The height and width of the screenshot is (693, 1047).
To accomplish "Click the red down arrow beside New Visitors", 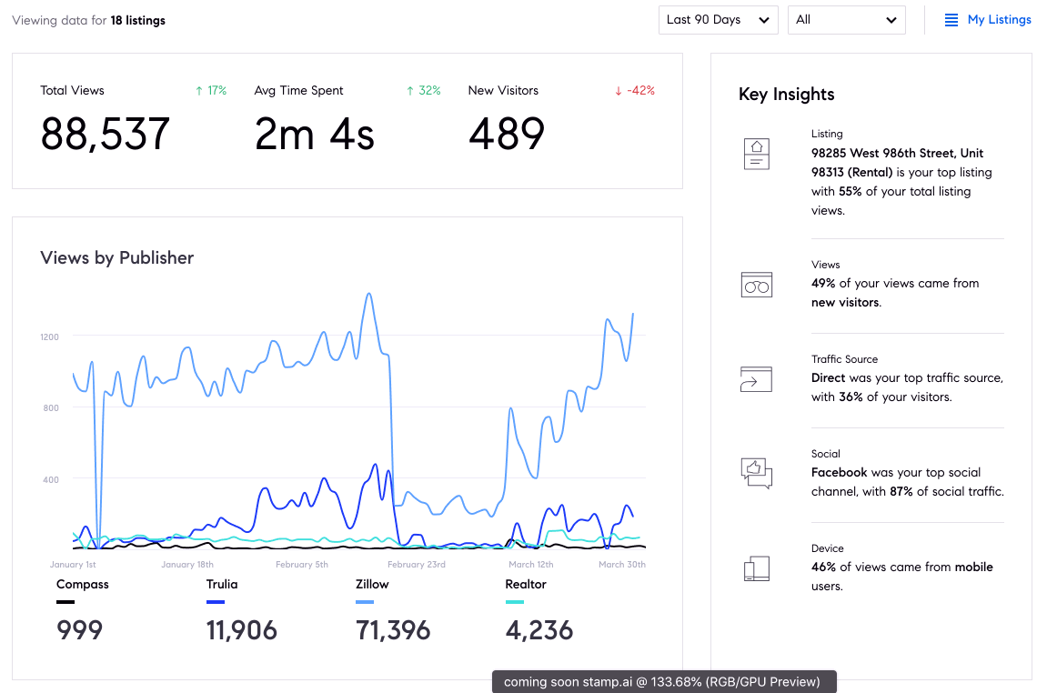I will (x=619, y=91).
